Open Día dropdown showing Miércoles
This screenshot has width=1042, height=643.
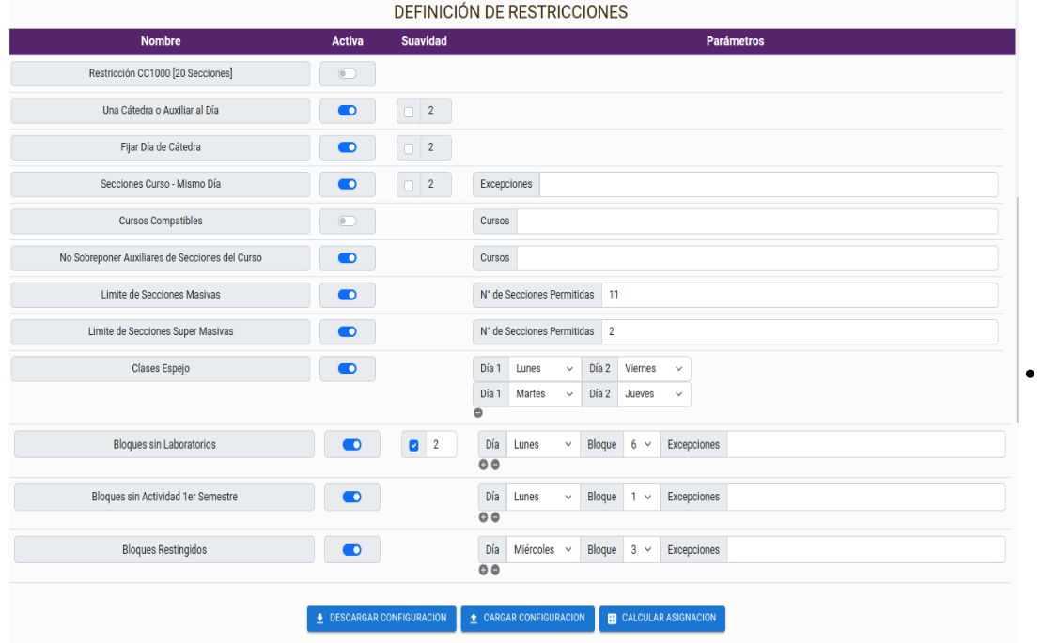(x=543, y=550)
